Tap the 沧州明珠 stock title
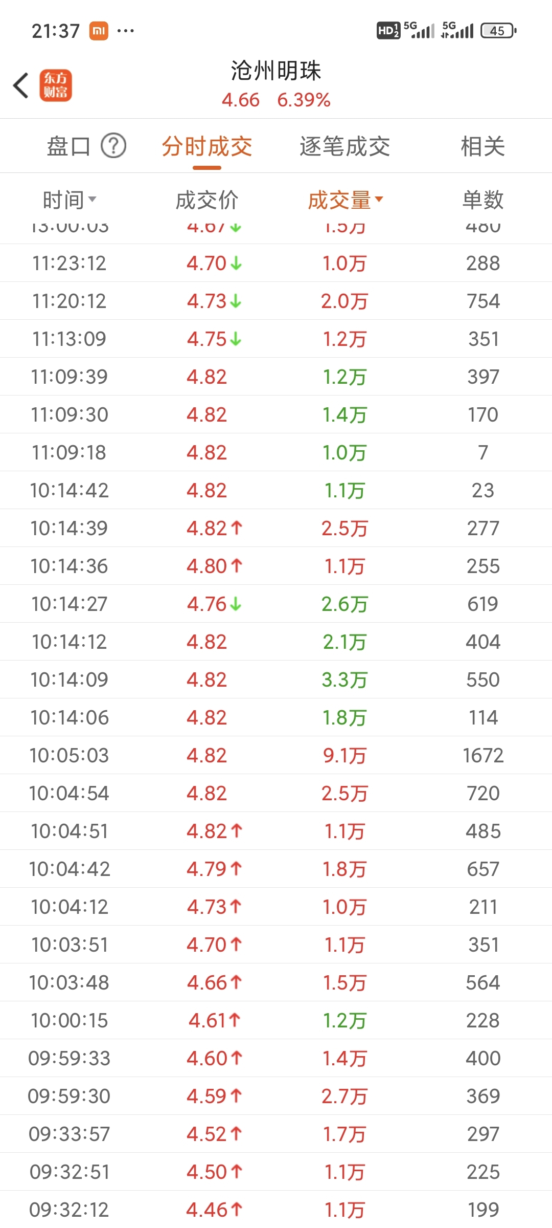 tap(276, 71)
